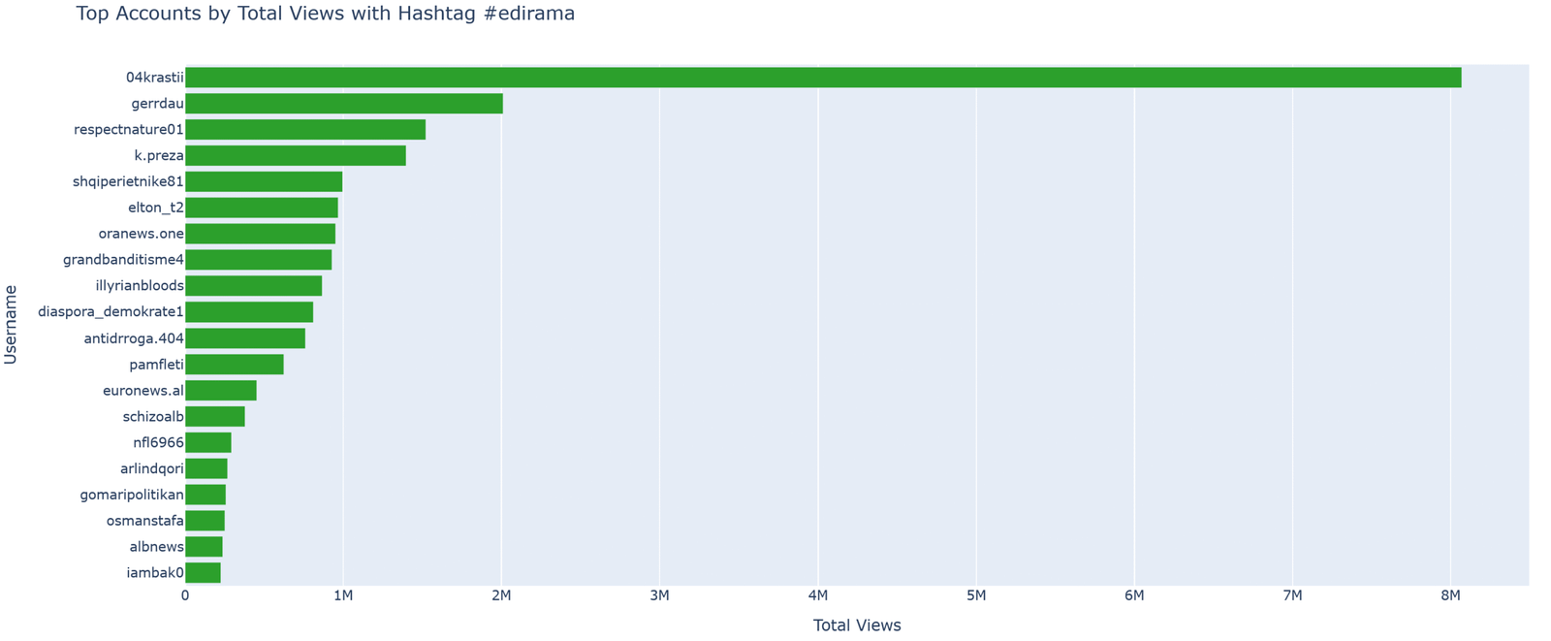
Task: Click the Username axis title
Action: pyautogui.click(x=11, y=325)
